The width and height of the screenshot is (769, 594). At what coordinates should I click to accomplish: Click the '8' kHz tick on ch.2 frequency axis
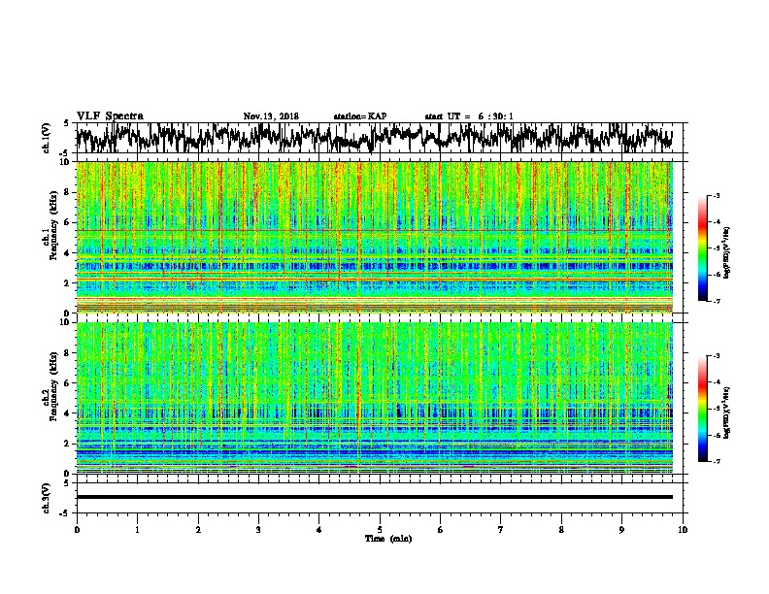point(69,353)
